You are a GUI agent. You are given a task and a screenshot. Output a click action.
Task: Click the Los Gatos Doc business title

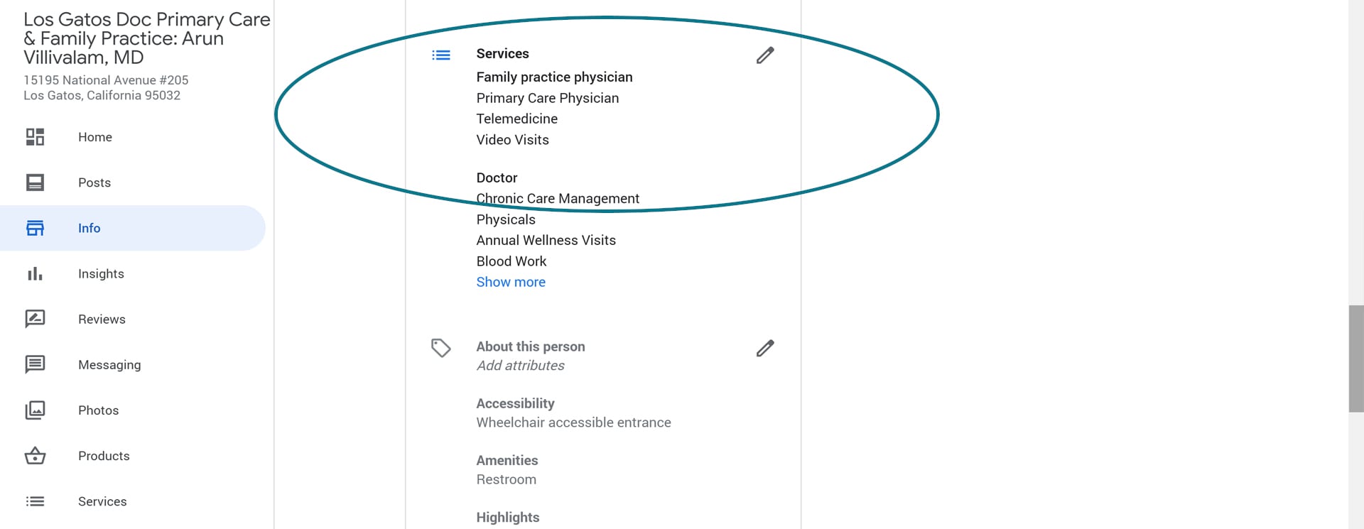(x=146, y=38)
